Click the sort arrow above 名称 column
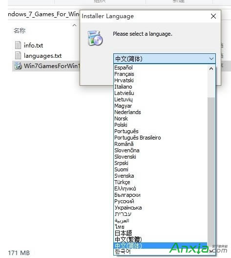 pos(75,25)
